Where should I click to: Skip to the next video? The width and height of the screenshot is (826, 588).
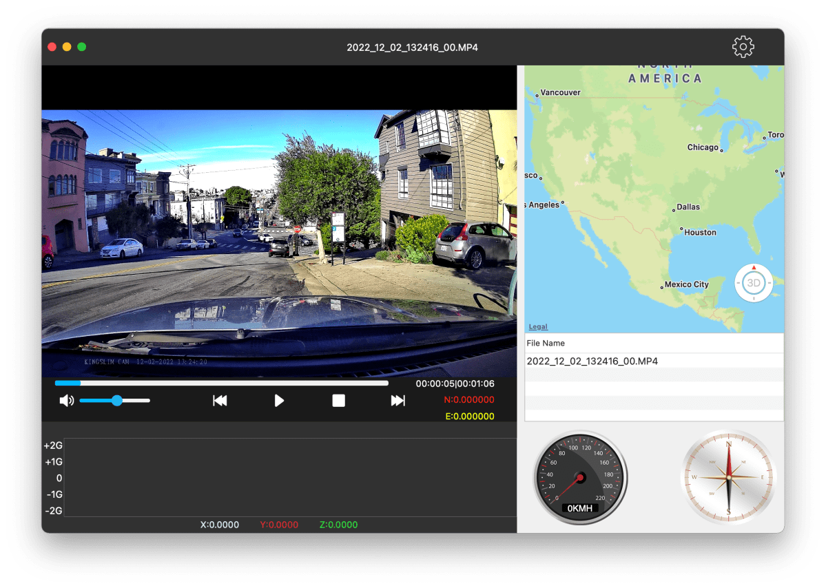tap(397, 401)
